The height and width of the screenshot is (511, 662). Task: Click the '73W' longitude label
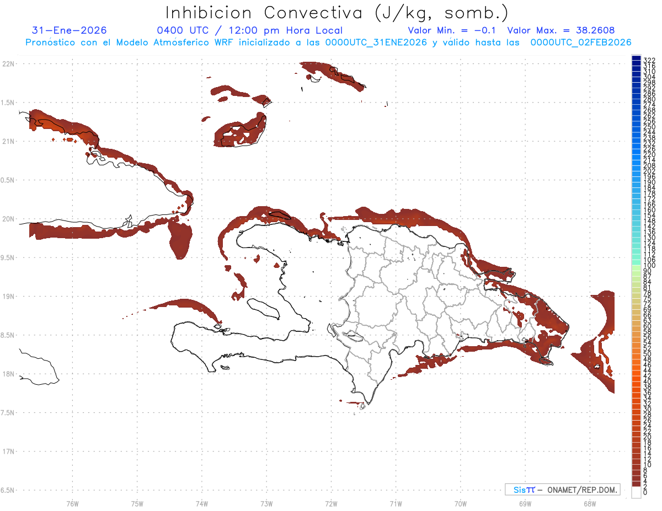(x=266, y=503)
